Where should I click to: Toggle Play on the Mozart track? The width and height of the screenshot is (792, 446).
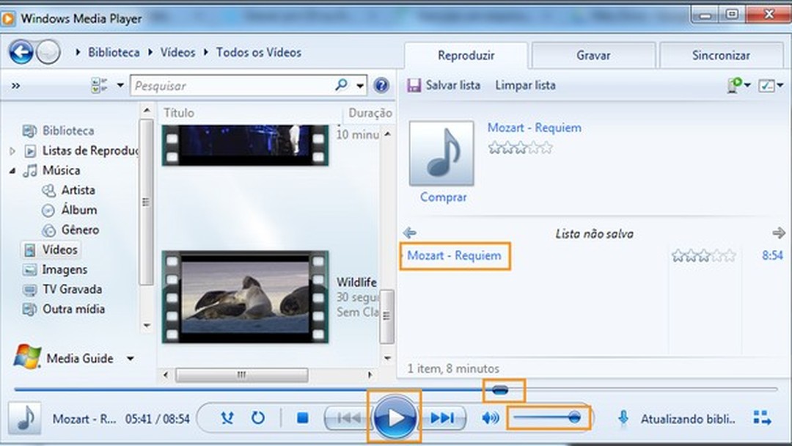coord(394,417)
